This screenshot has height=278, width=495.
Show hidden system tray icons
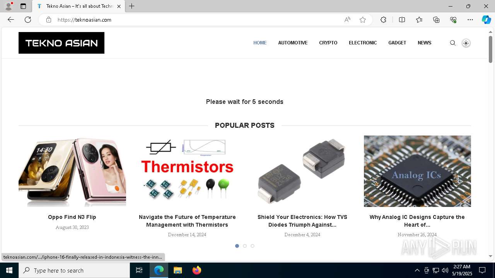pos(417,270)
